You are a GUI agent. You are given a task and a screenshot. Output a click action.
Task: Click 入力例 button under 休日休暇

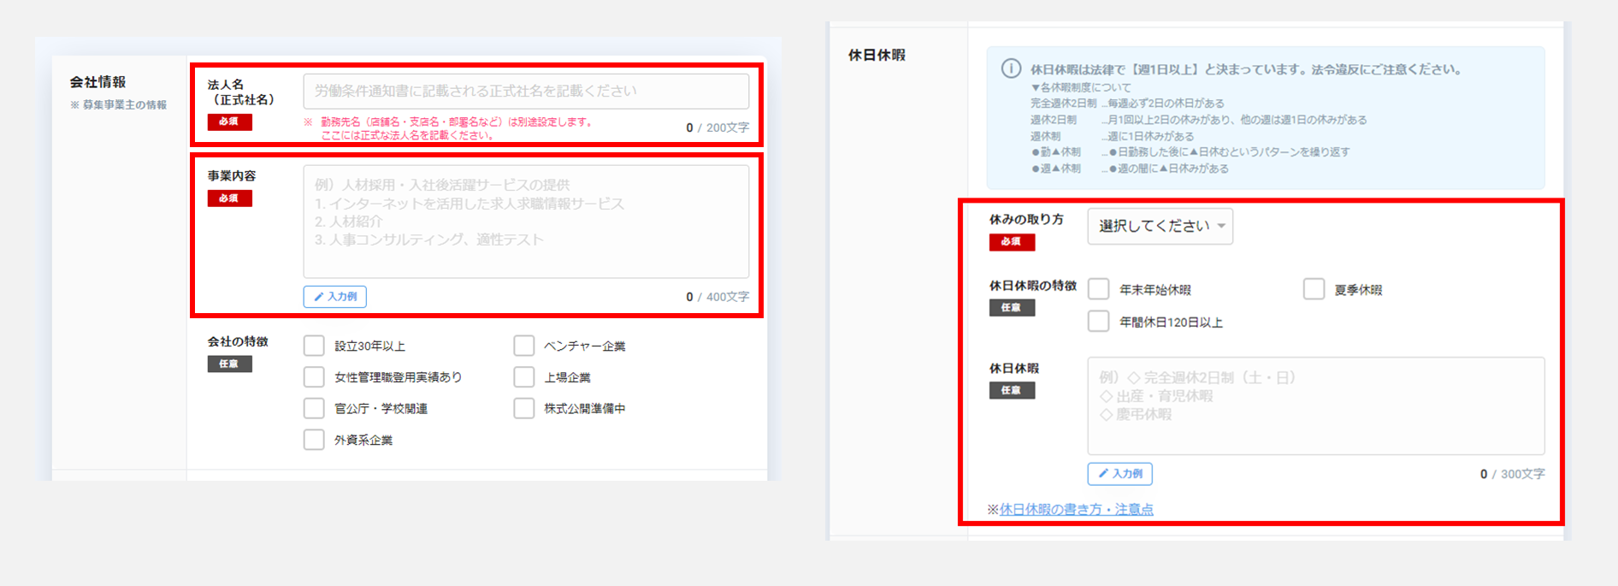click(1119, 474)
